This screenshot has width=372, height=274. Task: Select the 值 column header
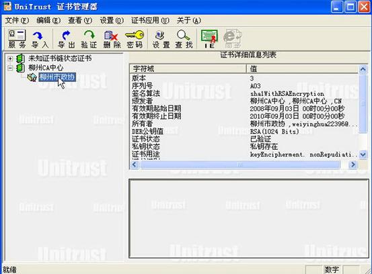point(303,68)
